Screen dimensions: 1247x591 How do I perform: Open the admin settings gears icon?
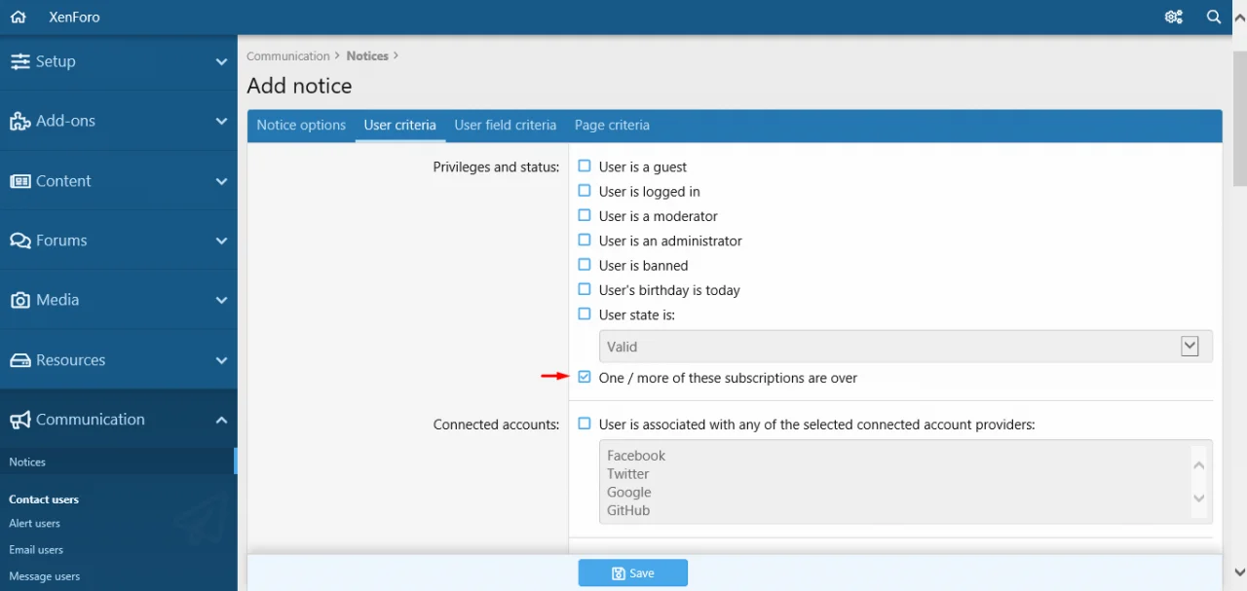(1173, 17)
